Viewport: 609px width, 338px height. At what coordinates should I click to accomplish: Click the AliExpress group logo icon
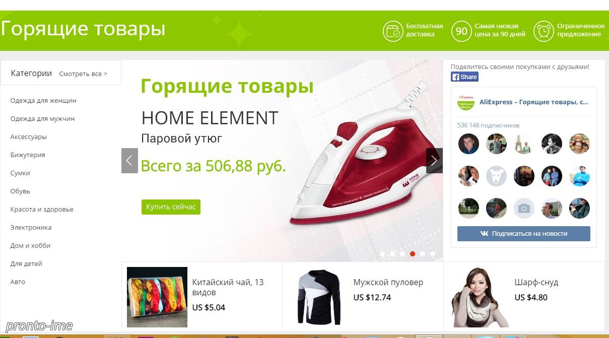click(466, 102)
